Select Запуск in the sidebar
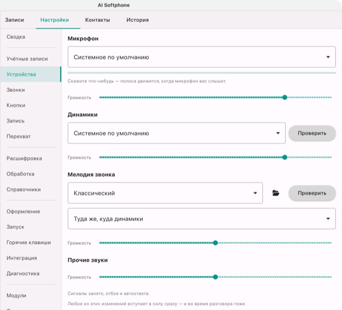 pyautogui.click(x=30, y=227)
